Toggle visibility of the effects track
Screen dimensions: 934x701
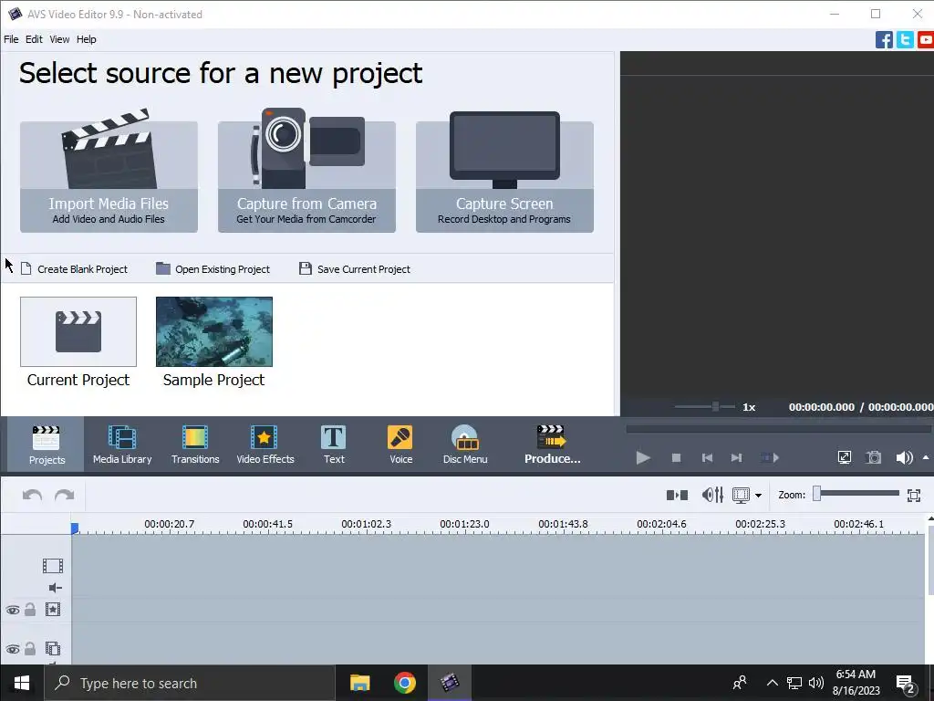pos(13,610)
